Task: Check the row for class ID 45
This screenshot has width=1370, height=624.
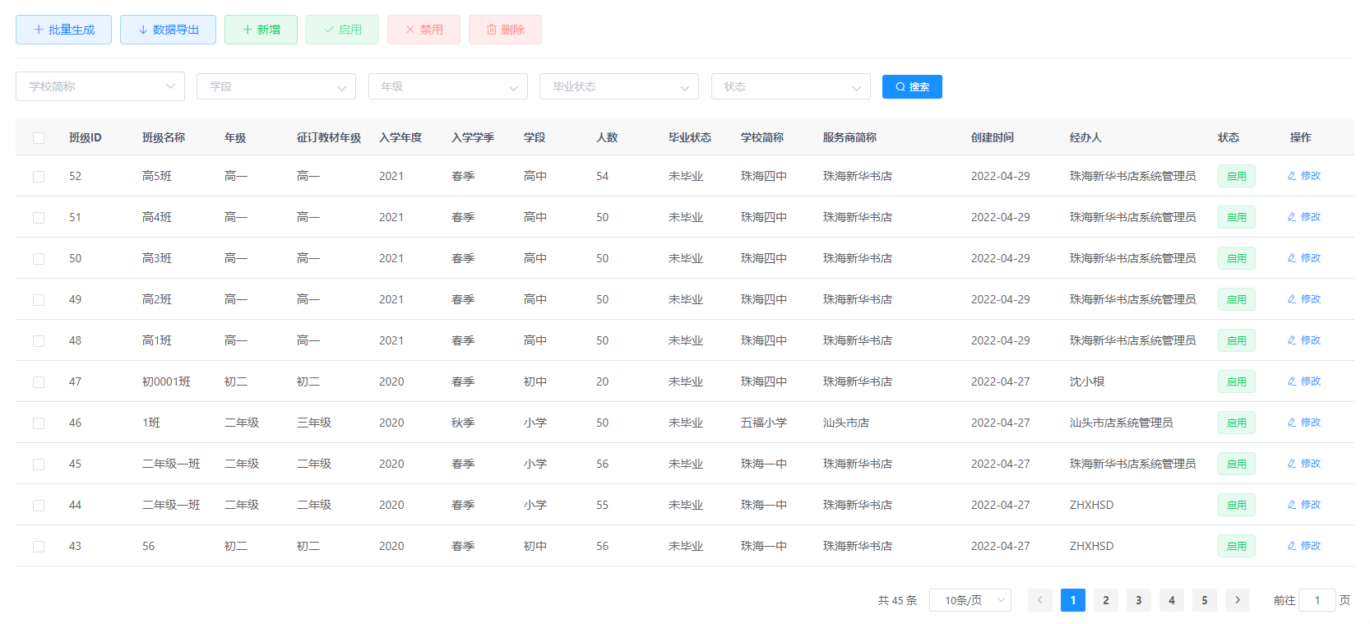Action: (x=39, y=465)
